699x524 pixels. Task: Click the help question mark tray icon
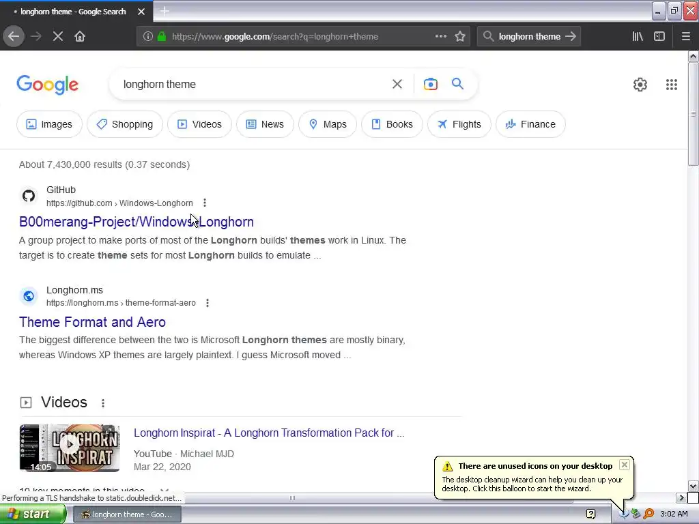click(x=590, y=514)
